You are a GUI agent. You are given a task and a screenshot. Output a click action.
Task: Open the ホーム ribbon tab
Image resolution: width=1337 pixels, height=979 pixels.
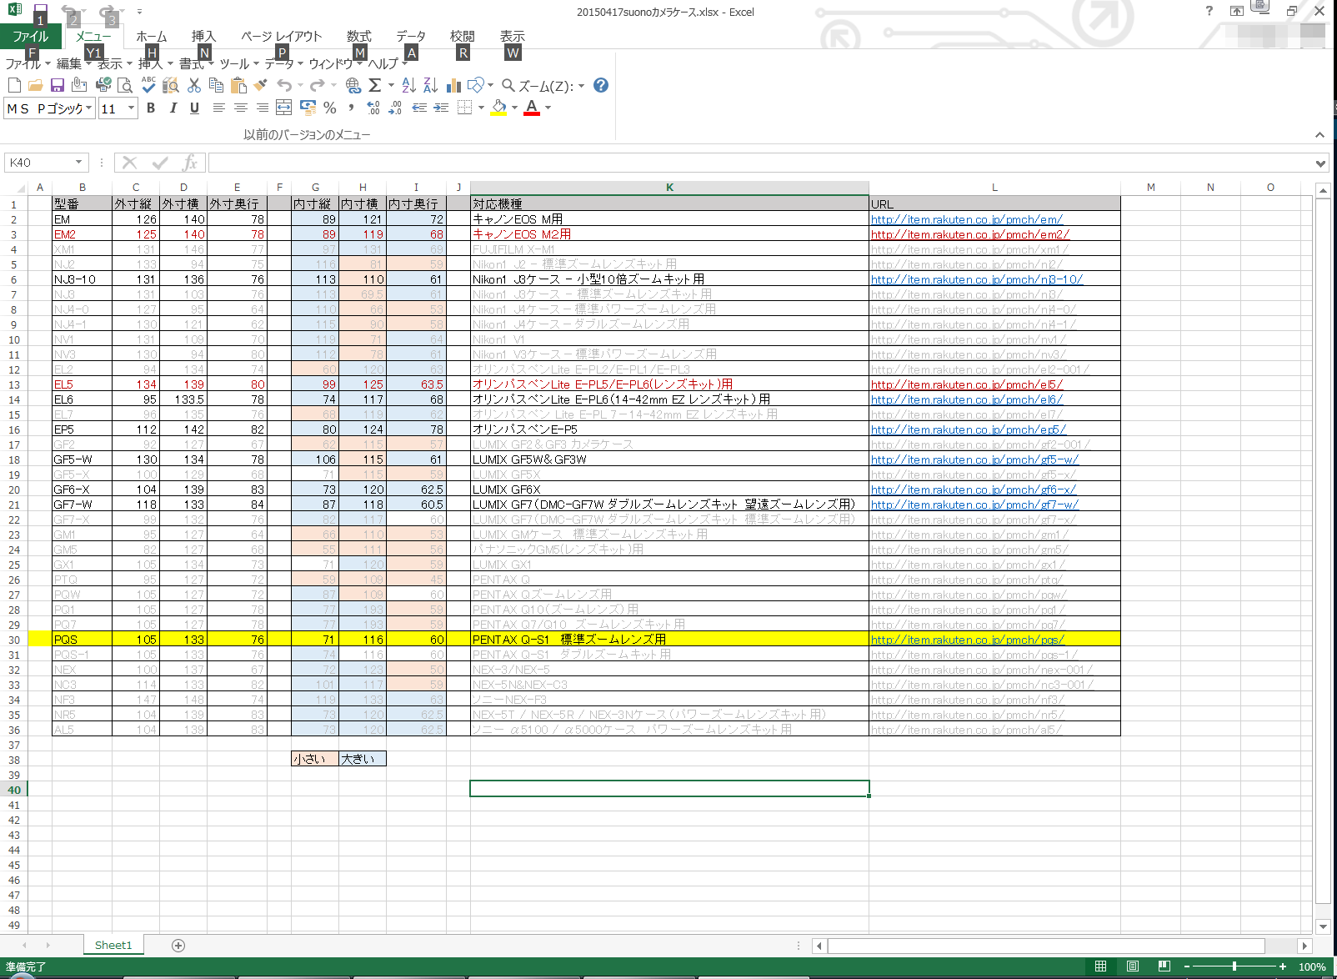[x=152, y=36]
